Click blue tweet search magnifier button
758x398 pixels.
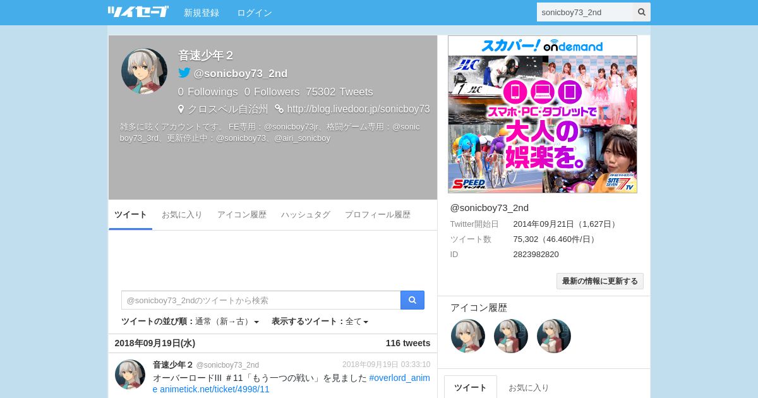[412, 300]
